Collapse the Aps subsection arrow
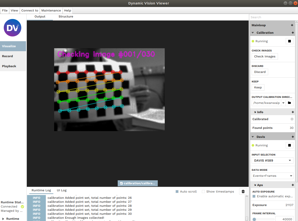The height and width of the screenshot is (221, 298). 255,185
